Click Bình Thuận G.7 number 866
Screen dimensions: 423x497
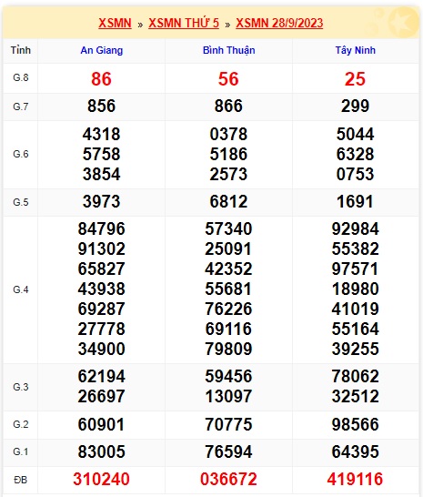pyautogui.click(x=228, y=106)
